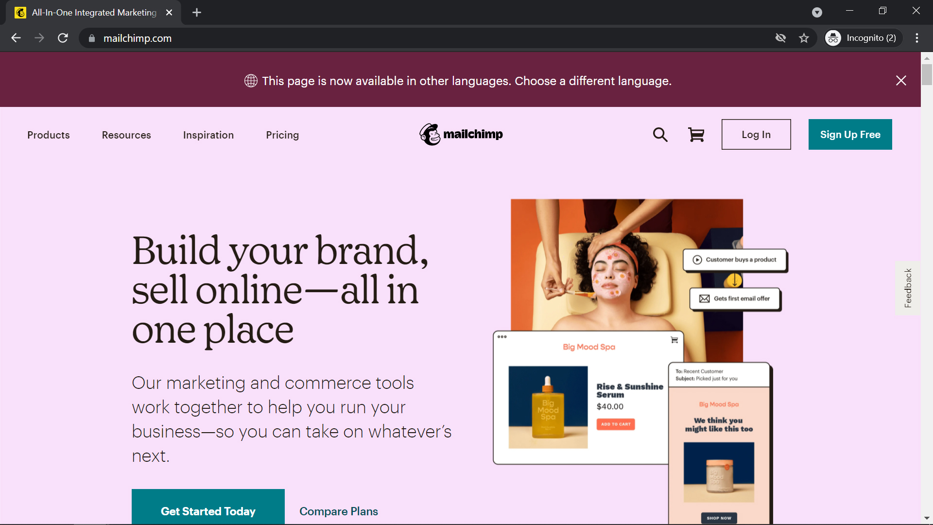This screenshot has height=525, width=933.
Task: Click the Sign Up Free button
Action: click(850, 135)
